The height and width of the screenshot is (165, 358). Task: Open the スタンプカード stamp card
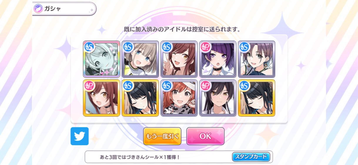251,157
